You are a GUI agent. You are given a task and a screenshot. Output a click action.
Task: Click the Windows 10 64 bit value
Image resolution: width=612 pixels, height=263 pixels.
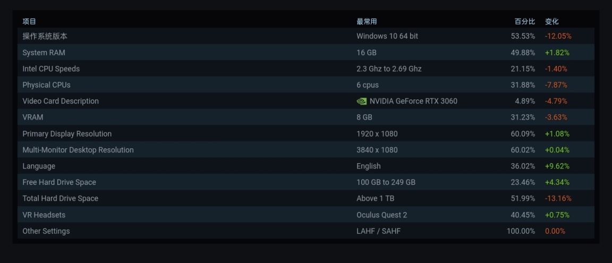pos(387,36)
